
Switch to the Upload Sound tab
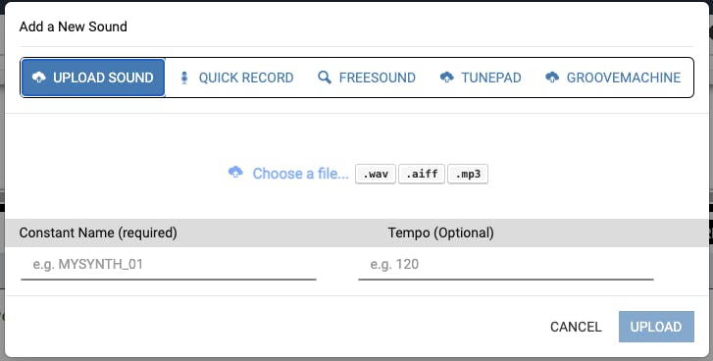tap(93, 77)
